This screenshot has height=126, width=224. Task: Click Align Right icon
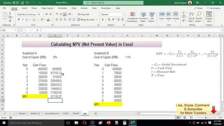click(65, 20)
